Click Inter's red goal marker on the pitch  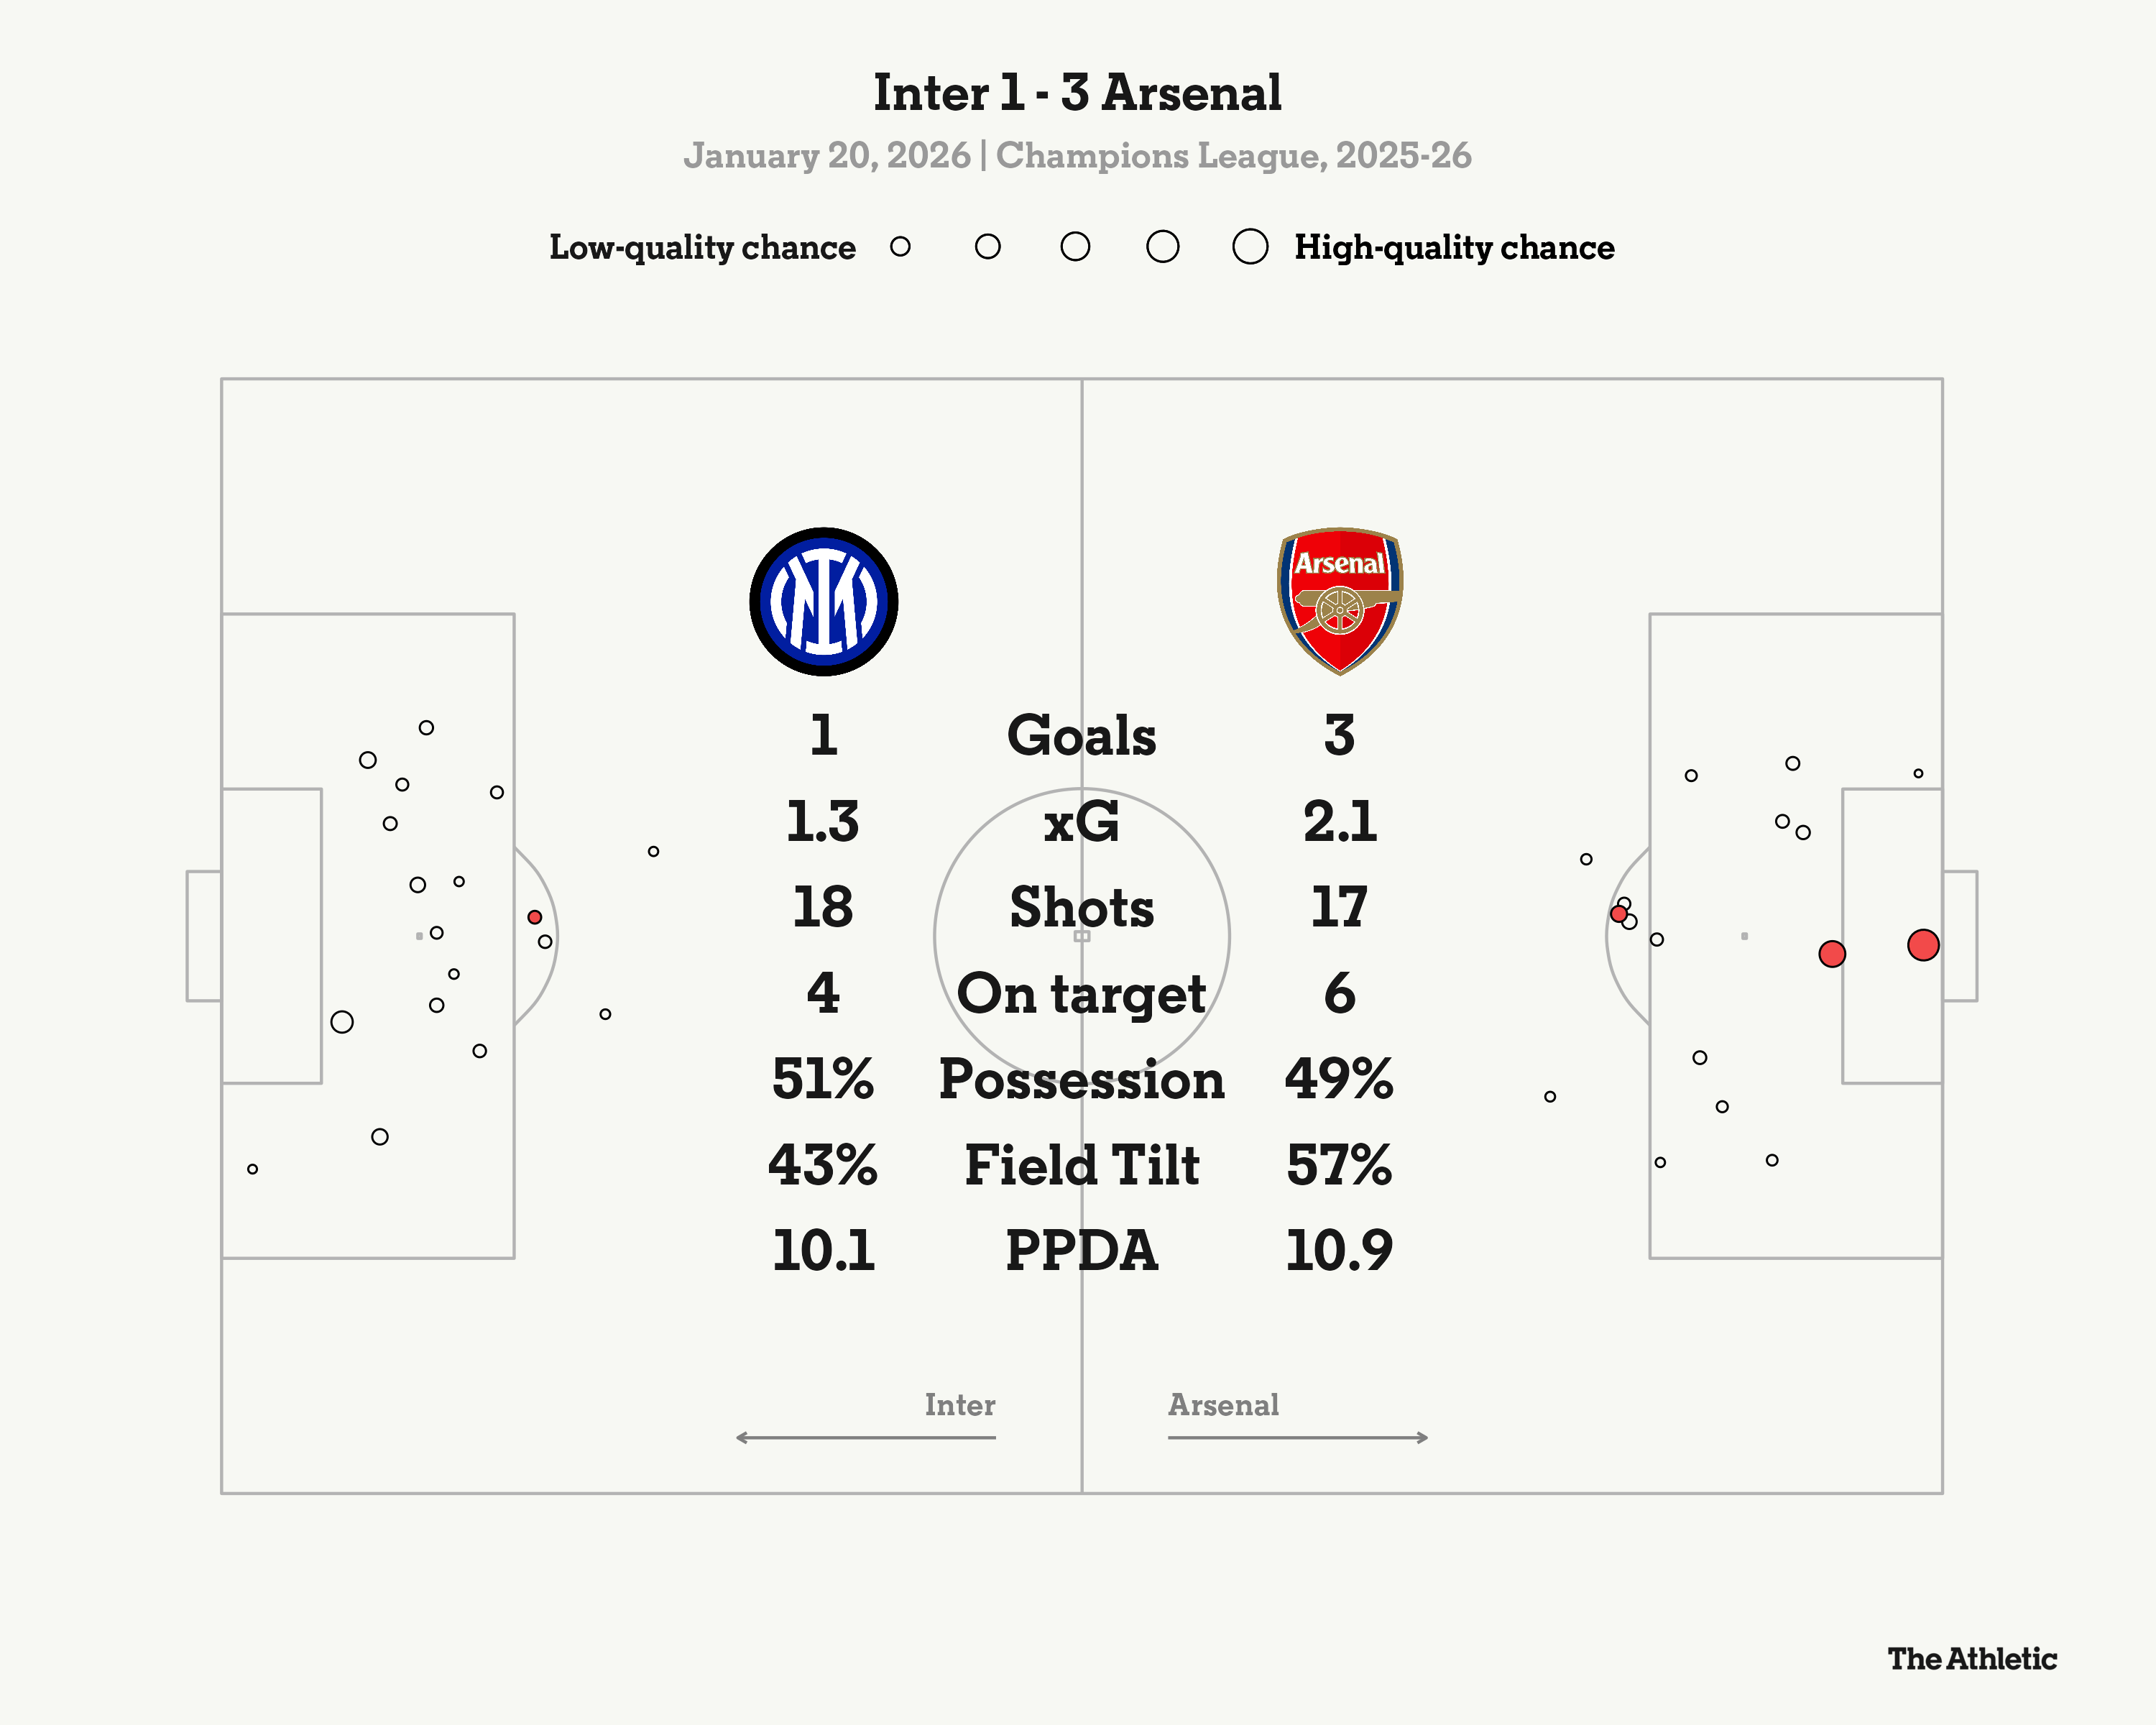[x=535, y=917]
